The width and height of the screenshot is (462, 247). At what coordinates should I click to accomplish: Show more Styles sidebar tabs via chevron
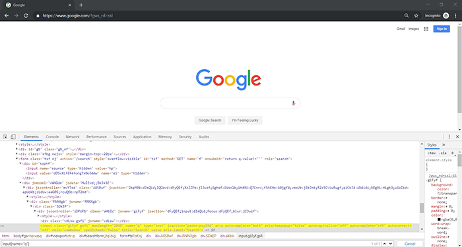tap(444, 145)
